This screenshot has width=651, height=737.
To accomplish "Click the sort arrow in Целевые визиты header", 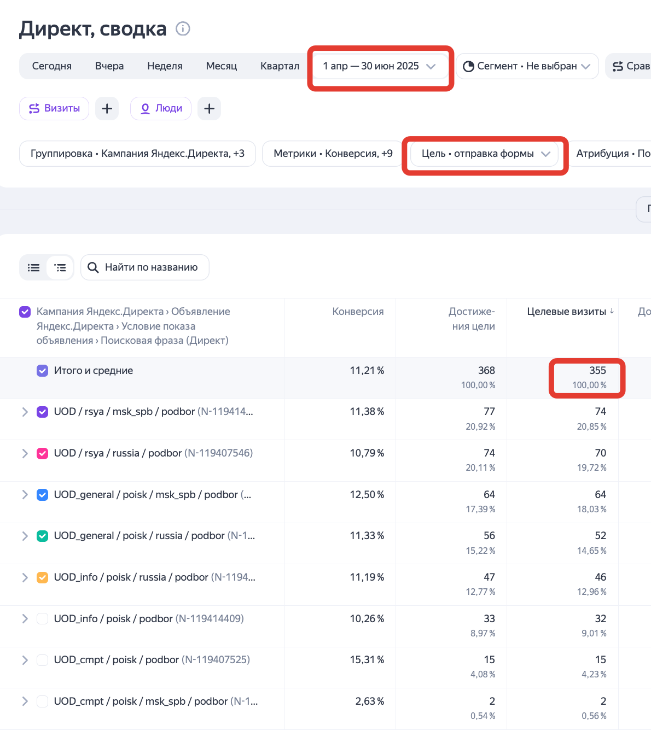I will click(612, 311).
